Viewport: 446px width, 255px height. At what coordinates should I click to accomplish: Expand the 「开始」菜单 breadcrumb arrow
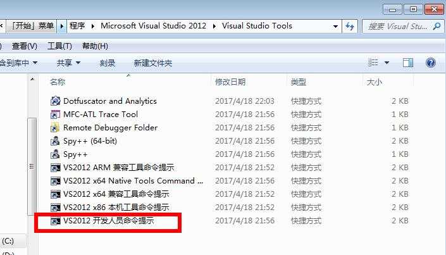pyautogui.click(x=62, y=26)
